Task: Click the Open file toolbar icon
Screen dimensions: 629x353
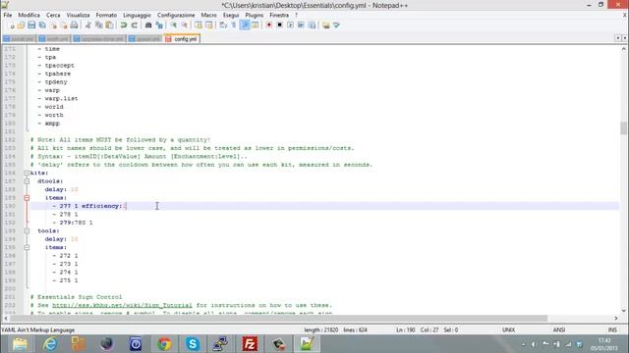Action: (x=21, y=25)
